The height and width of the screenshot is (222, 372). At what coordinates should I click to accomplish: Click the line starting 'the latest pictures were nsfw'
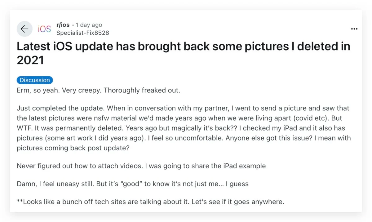pyautogui.click(x=155, y=118)
